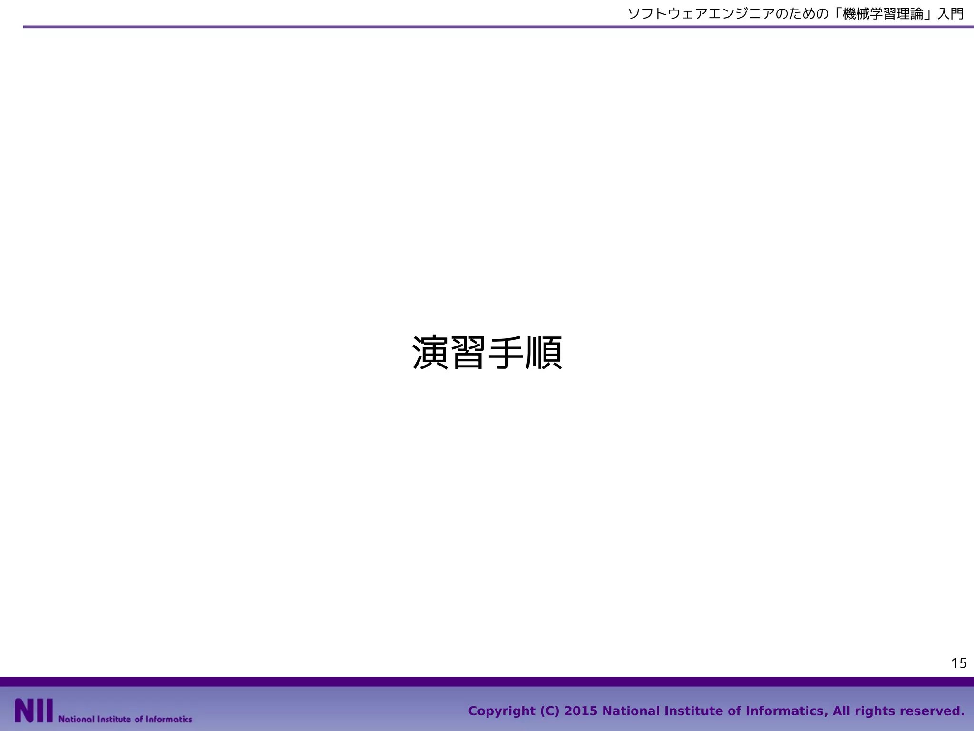This screenshot has width=974, height=731.
Task: Click the header text ソフトウェアエンジニアのための「機械学習理論」入門
Action: point(796,14)
